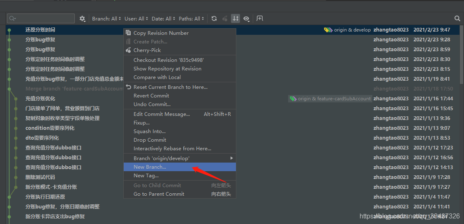Viewport: 464px width, 224px height.
Task: Expand Branch 'origin/develop' submenu
Action: tap(180, 158)
